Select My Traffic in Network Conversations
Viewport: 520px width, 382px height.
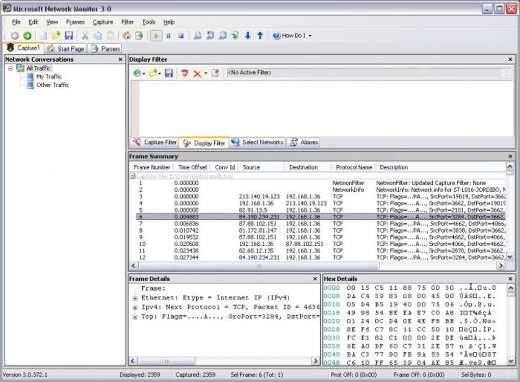point(48,77)
